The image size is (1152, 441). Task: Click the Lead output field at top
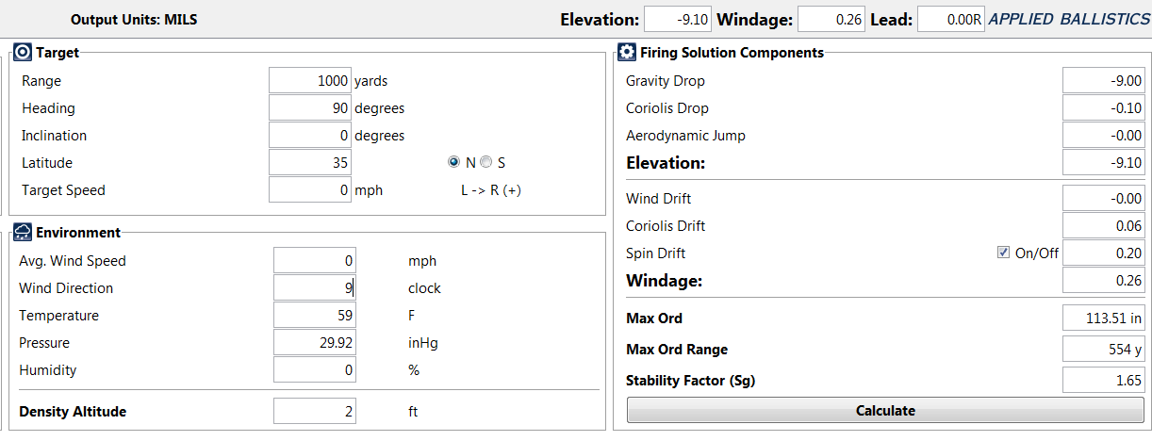(951, 19)
